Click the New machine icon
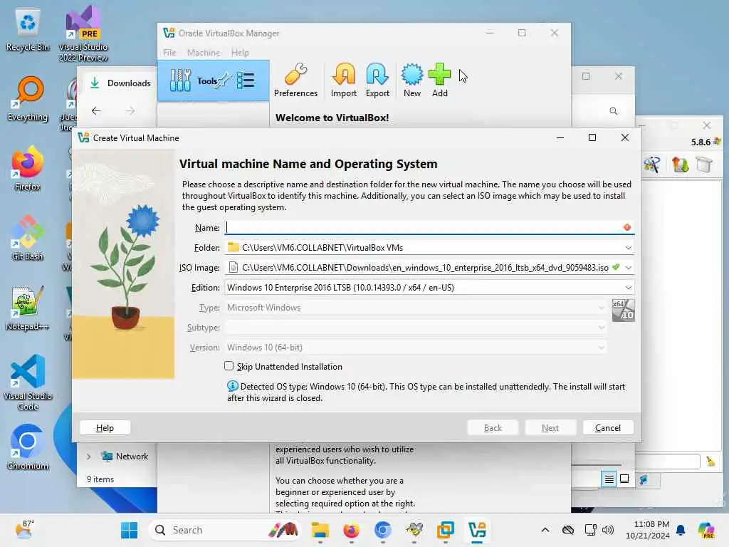Viewport: 729px width, 547px height. coord(412,80)
